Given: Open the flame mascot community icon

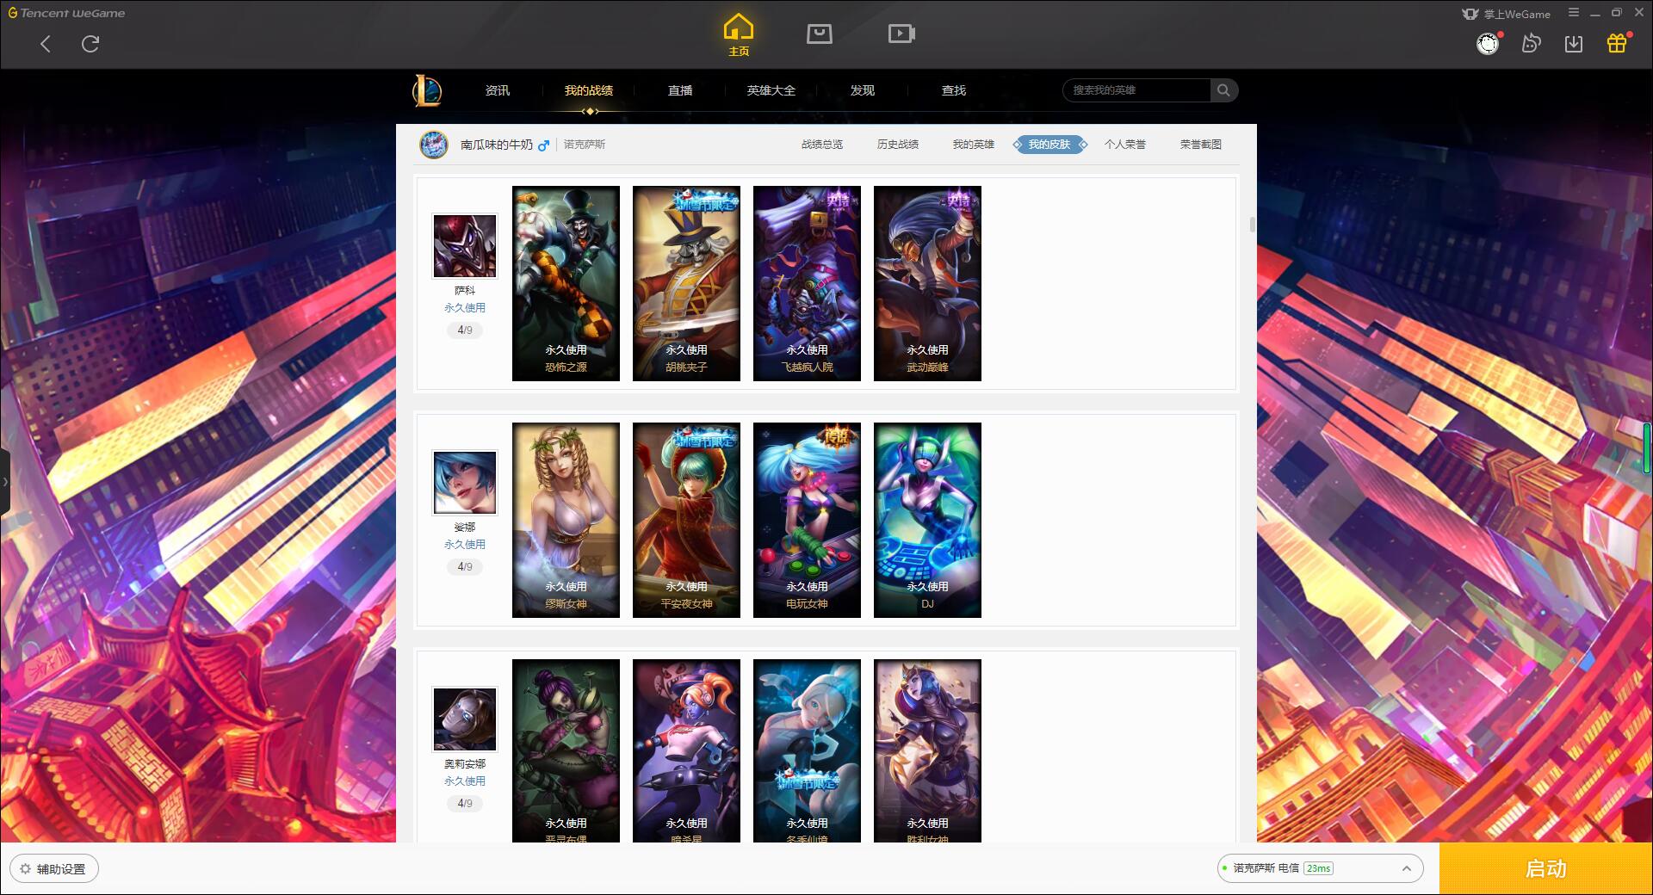Looking at the screenshot, I should pos(1531,43).
